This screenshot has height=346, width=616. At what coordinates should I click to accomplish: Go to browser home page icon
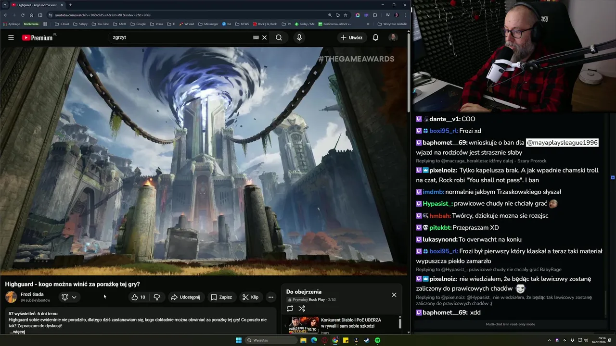(x=31, y=15)
